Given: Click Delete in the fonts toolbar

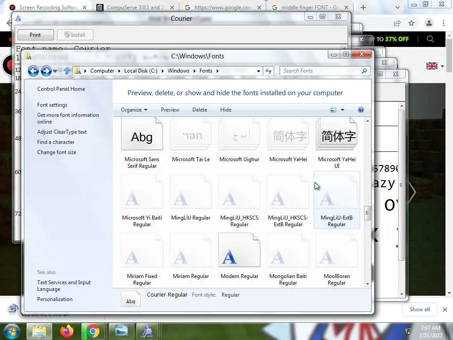Looking at the screenshot, I should [200, 110].
